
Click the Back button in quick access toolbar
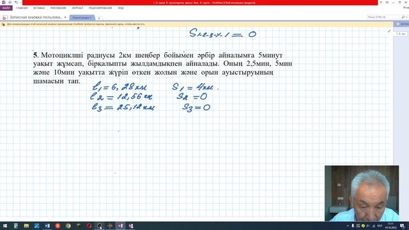(x=10, y=3)
